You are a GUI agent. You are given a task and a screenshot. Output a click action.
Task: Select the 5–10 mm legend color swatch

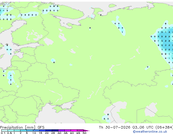coord(30,130)
